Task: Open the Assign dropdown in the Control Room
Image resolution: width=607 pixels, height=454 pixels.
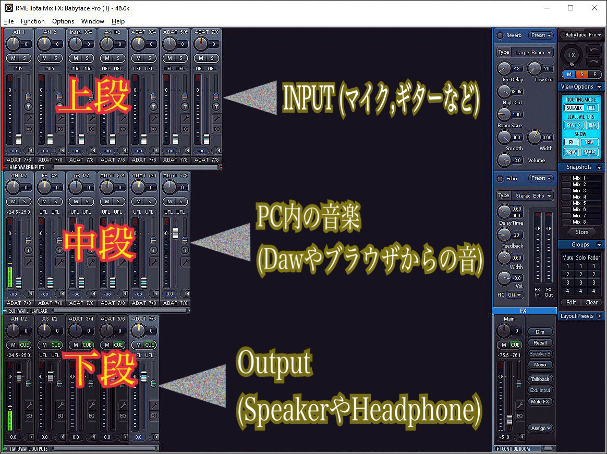Action: click(x=540, y=428)
